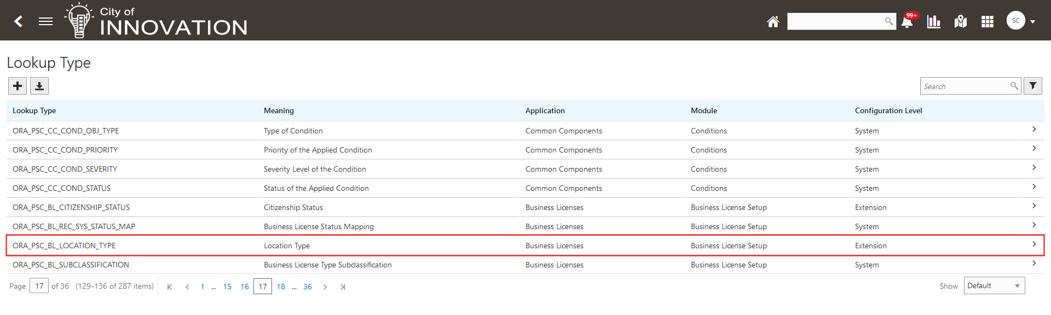
Task: Click the plus icon to add a lookup type
Action: click(x=18, y=86)
